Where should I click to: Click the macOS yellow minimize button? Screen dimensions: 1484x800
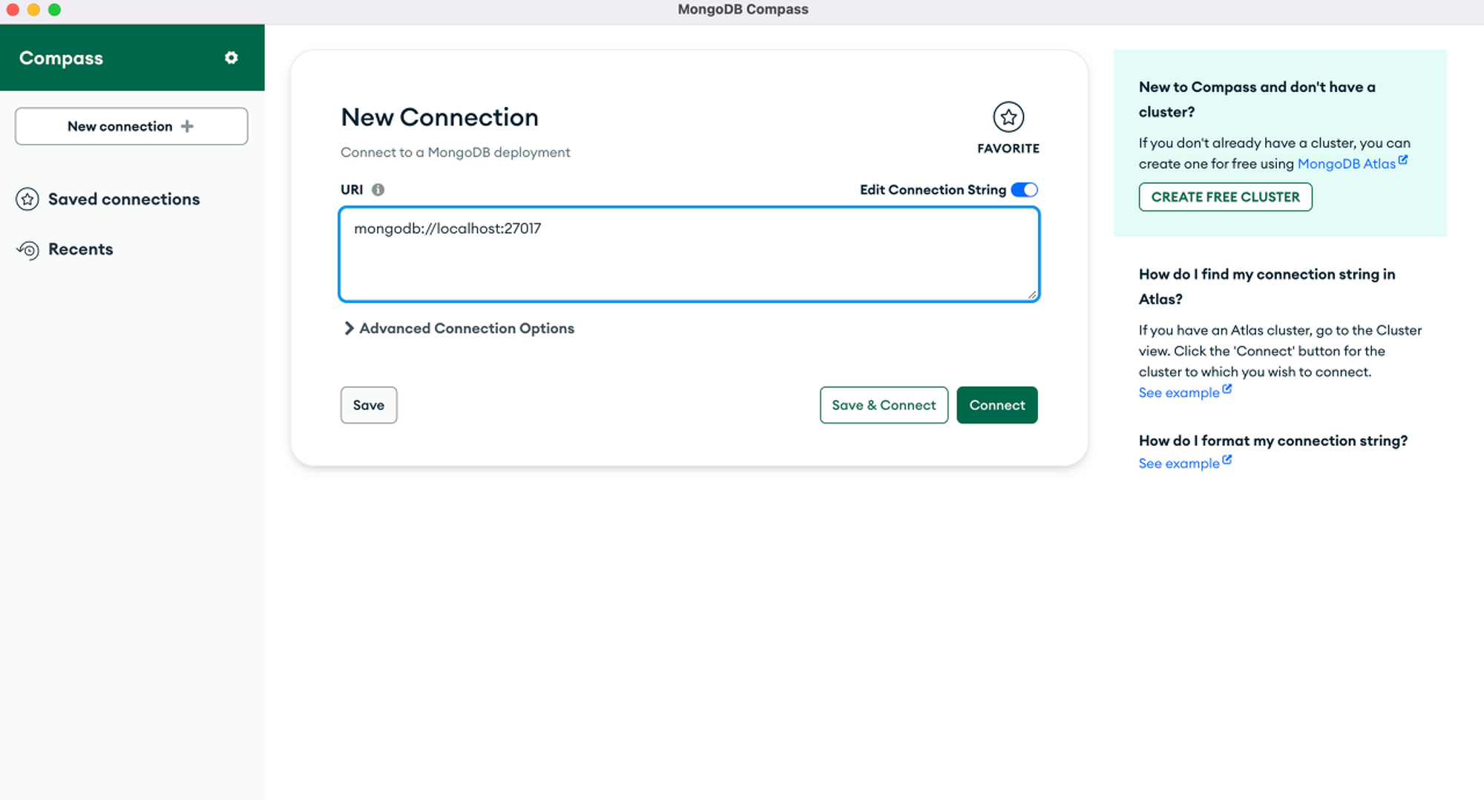(33, 10)
